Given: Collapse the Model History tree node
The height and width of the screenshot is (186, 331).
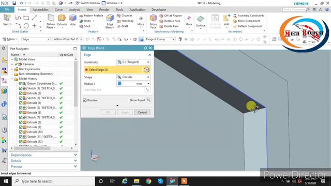Looking at the screenshot, I should pos(12,79).
